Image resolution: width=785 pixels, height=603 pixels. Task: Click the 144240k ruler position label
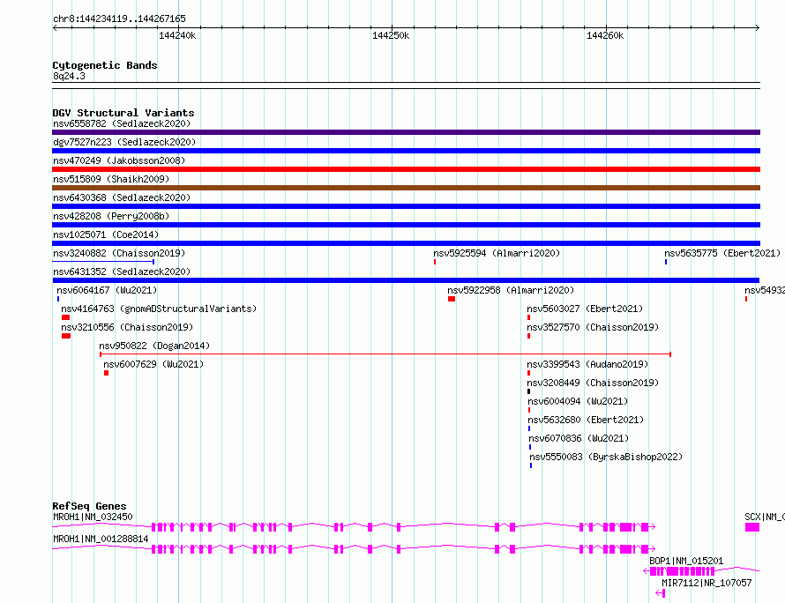pyautogui.click(x=177, y=36)
